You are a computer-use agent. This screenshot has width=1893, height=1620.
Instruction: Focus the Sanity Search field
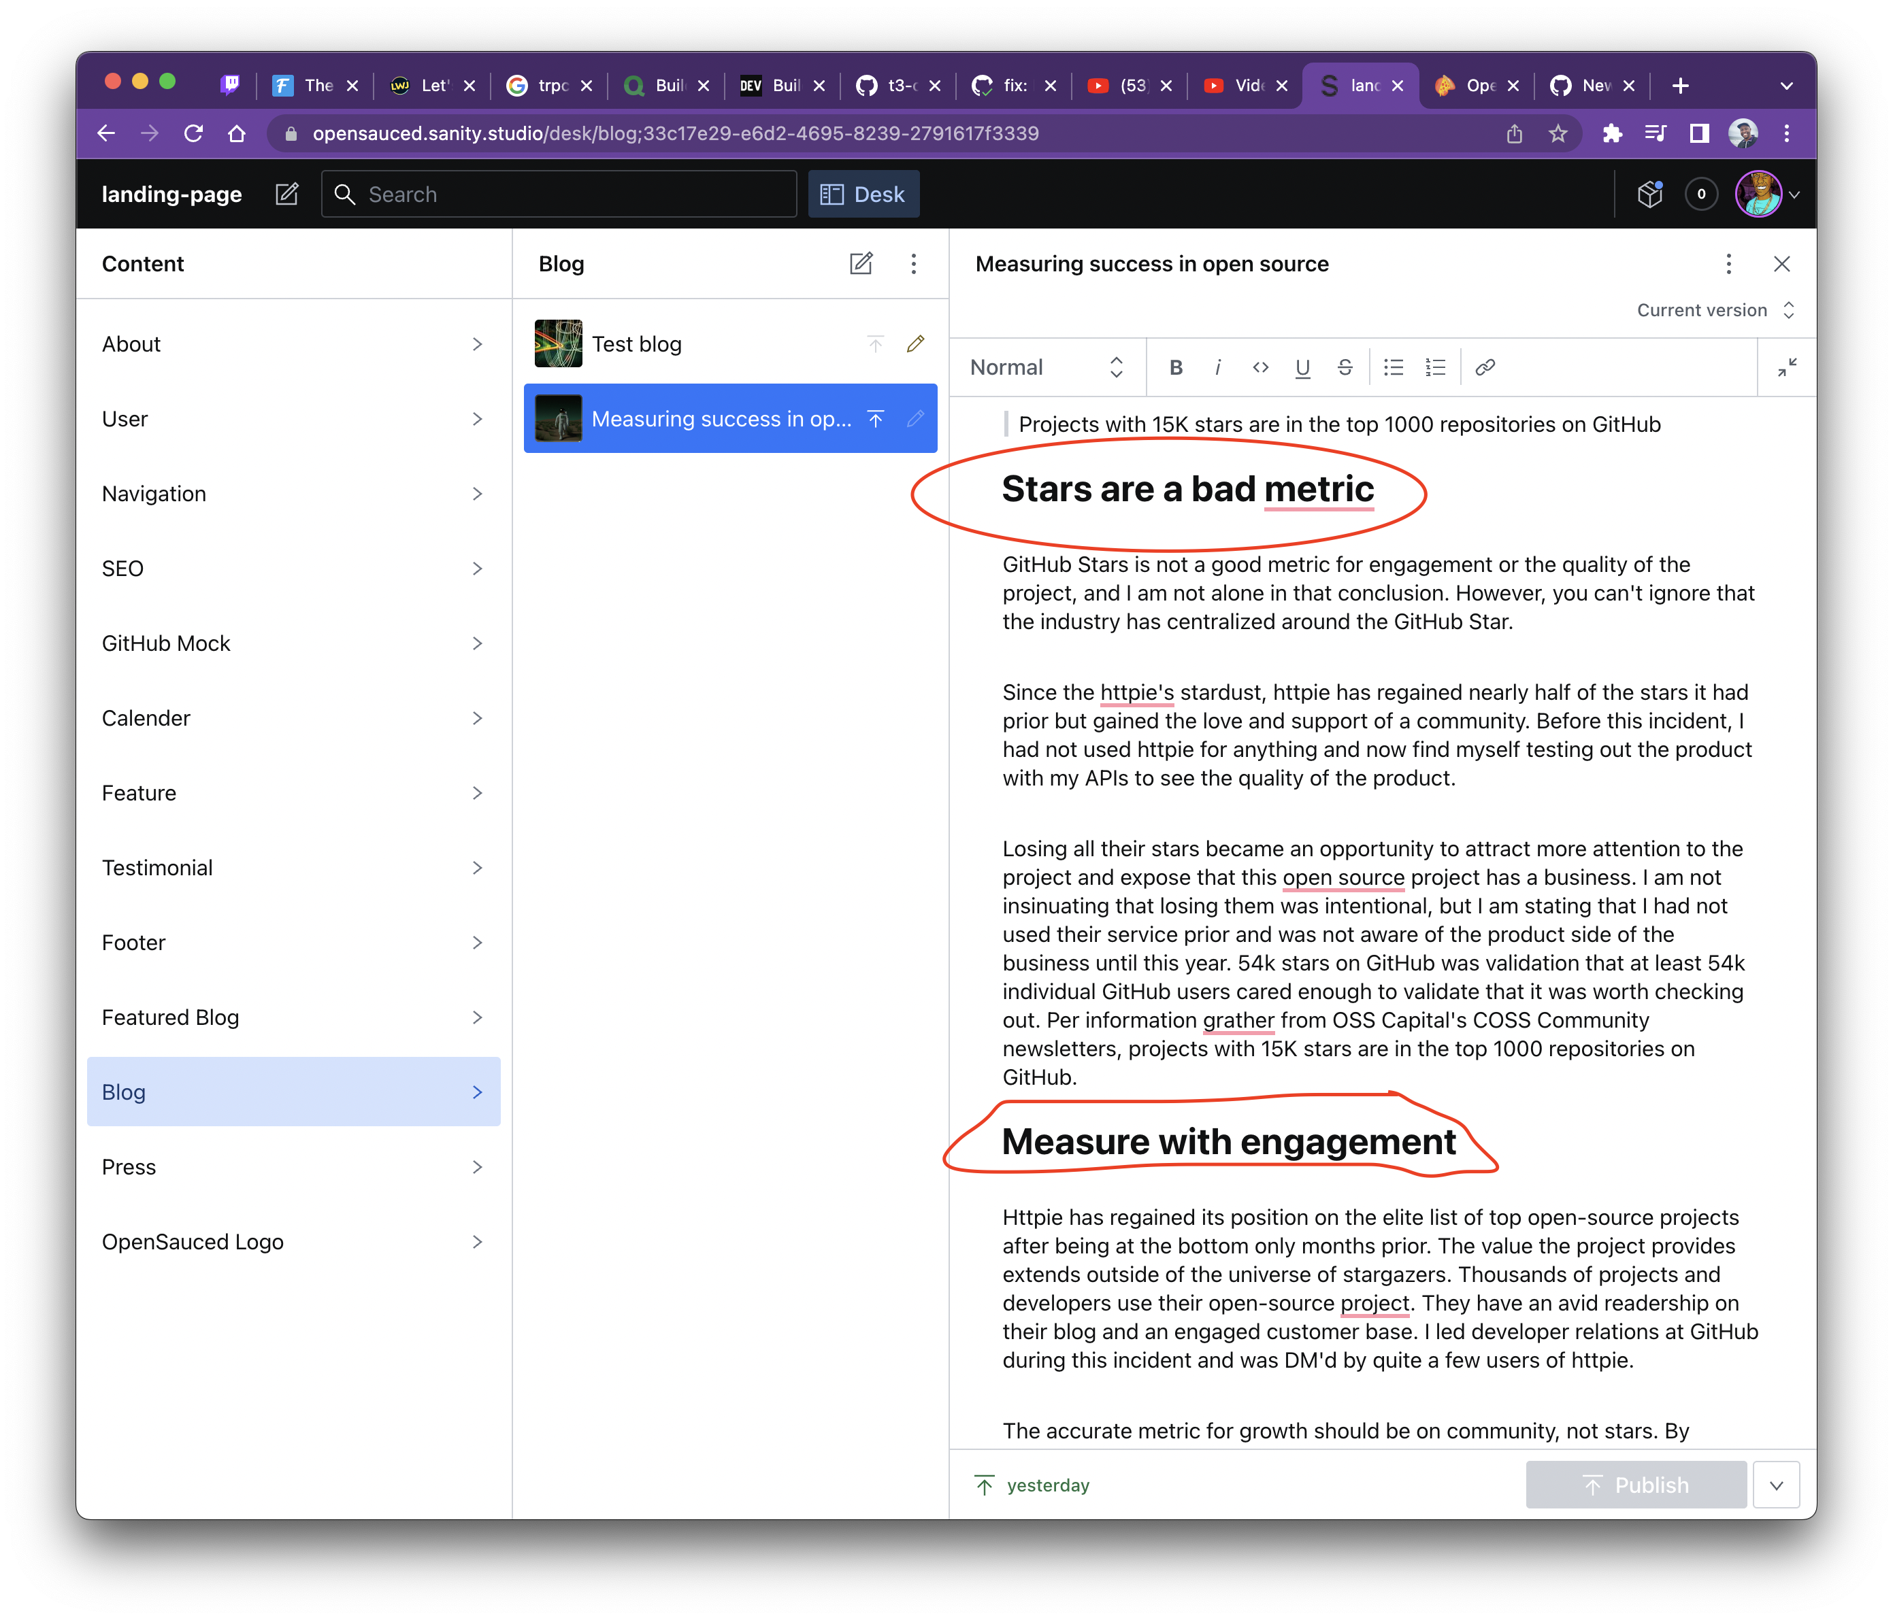tap(559, 194)
